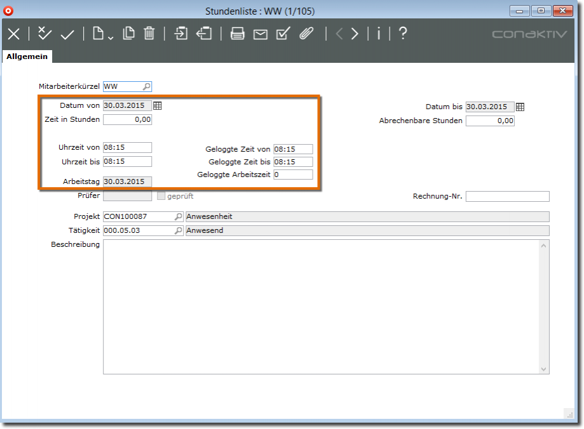Go to next record arrow
The height and width of the screenshot is (429, 584).
click(355, 34)
